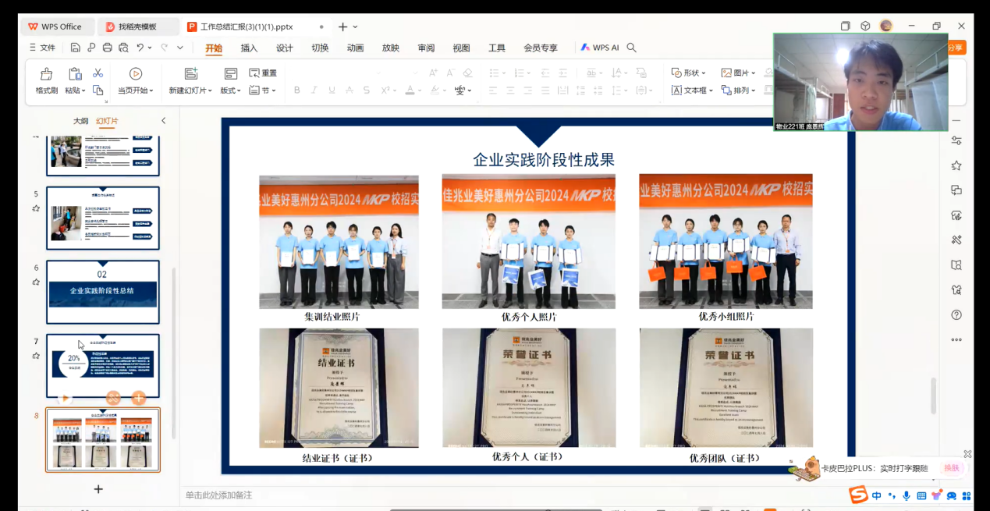The height and width of the screenshot is (511, 990).
Task: Open the Shapes (形状) dropdown
Action: tap(689, 73)
